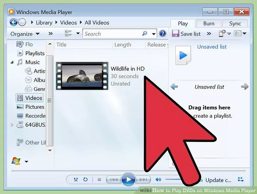Sort by the Title column header

click(x=84, y=45)
